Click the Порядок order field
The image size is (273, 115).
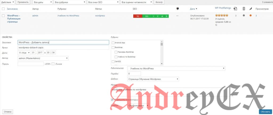pyautogui.click(x=134, y=74)
